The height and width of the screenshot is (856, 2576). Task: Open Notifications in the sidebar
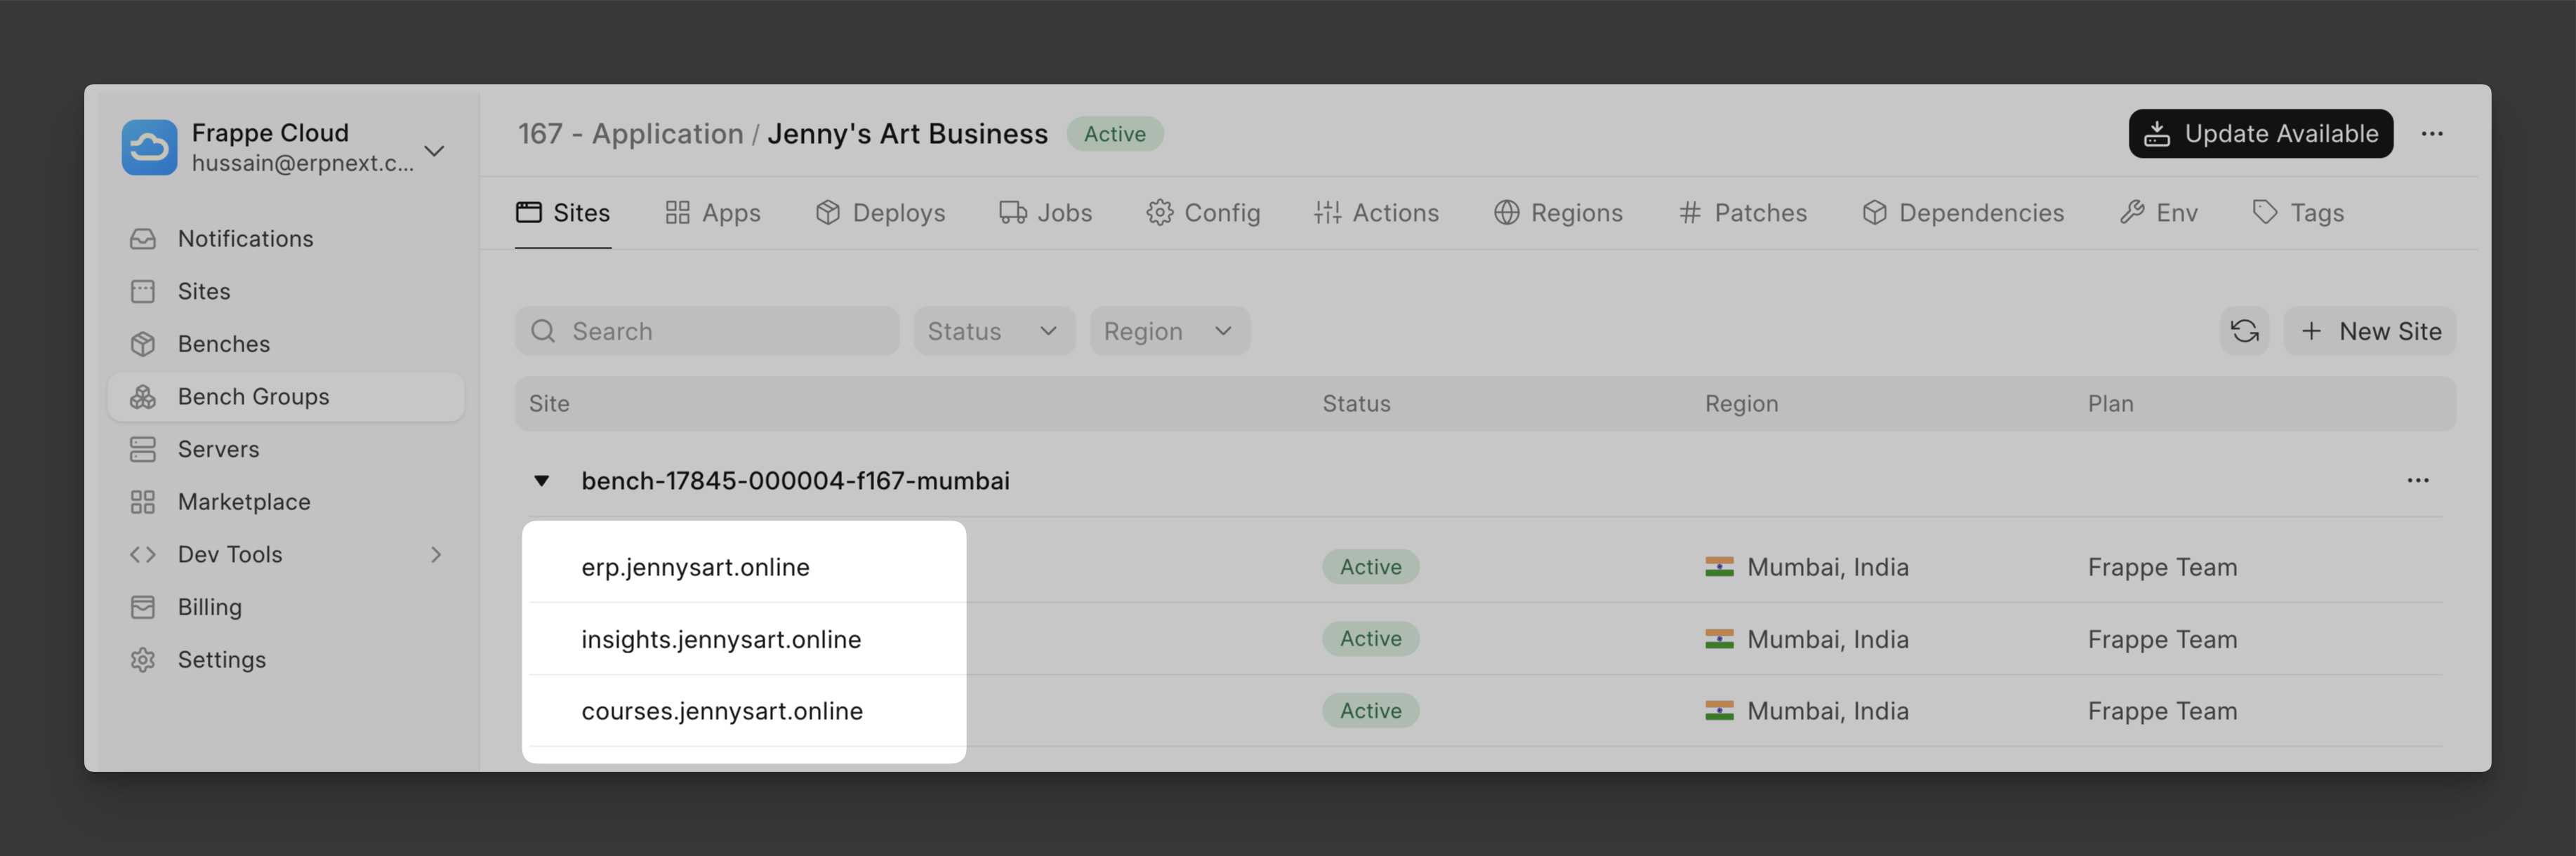pos(286,239)
